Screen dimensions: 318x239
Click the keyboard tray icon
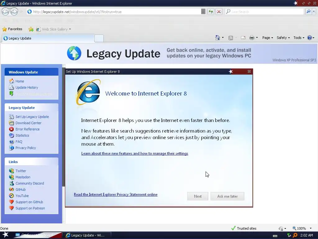pos(275,236)
